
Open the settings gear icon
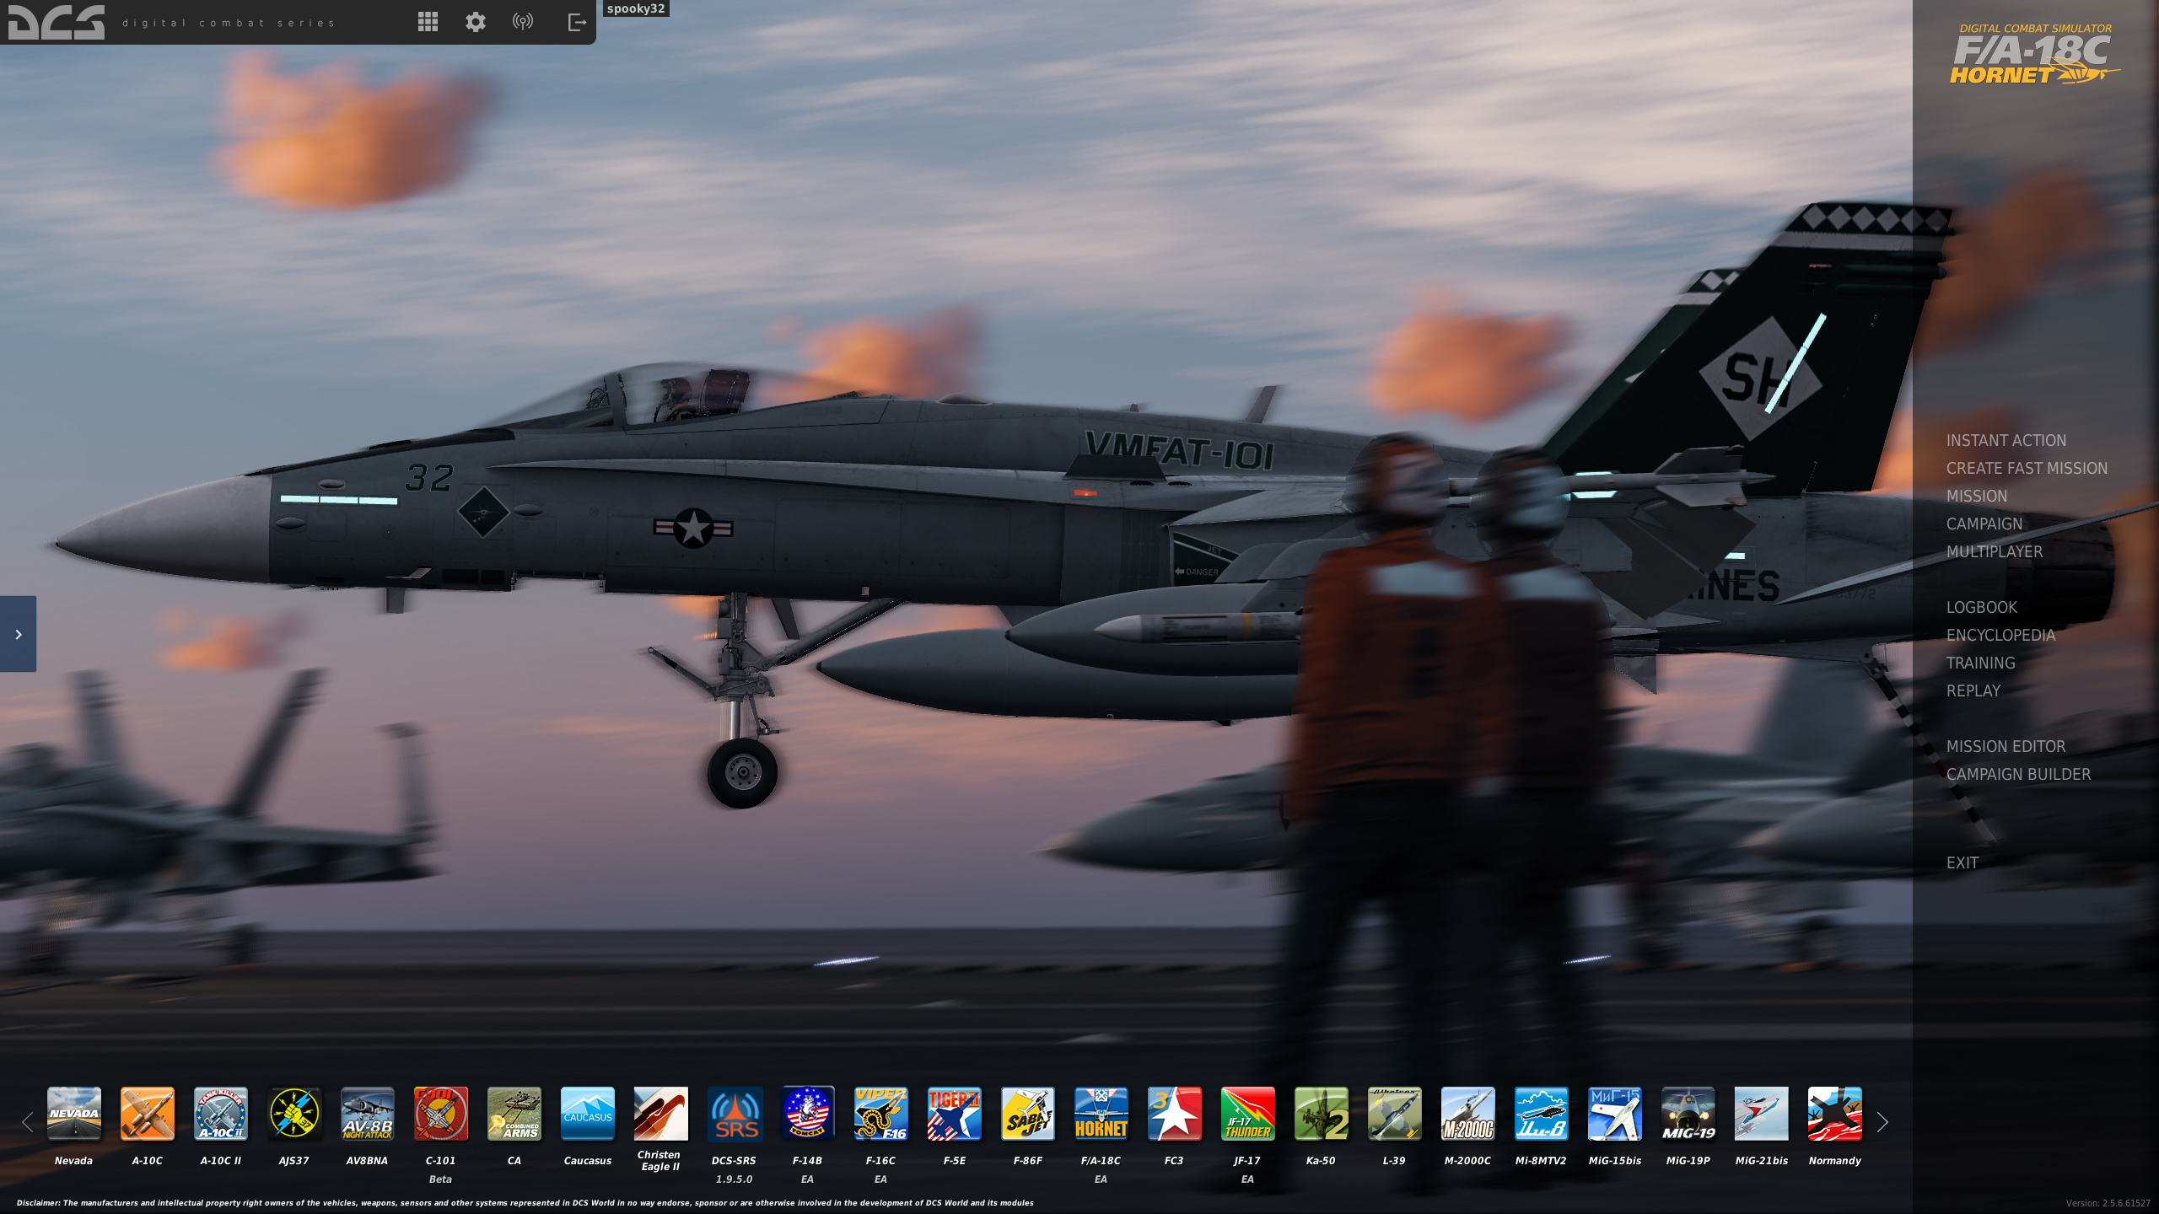[x=476, y=22]
